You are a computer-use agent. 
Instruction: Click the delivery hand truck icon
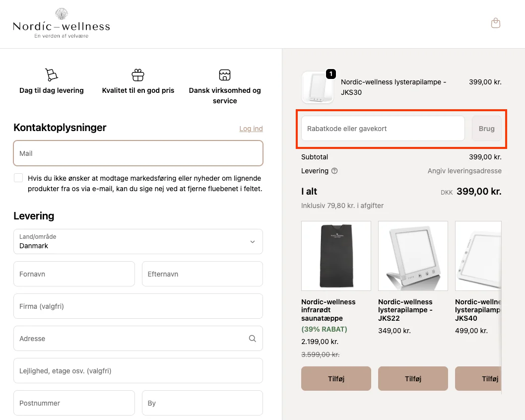51,75
